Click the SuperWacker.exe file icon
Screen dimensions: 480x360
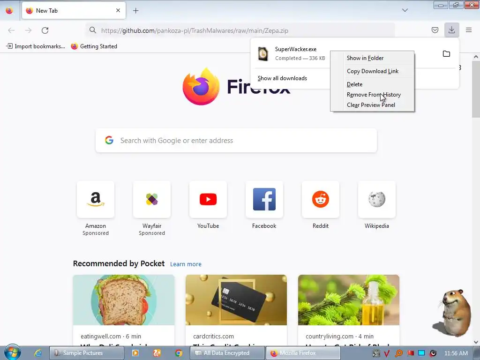263,54
